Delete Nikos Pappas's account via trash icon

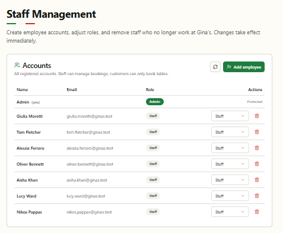tap(257, 212)
